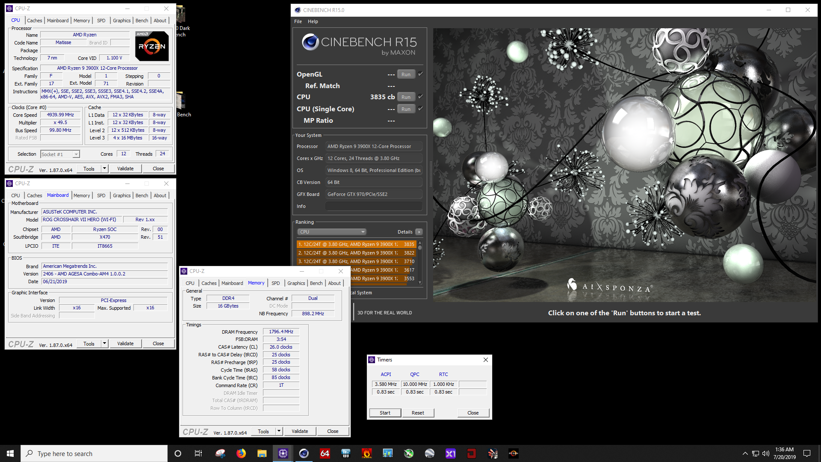The image size is (821, 462).
Task: Click the Cinebench Info input field
Action: click(374, 206)
